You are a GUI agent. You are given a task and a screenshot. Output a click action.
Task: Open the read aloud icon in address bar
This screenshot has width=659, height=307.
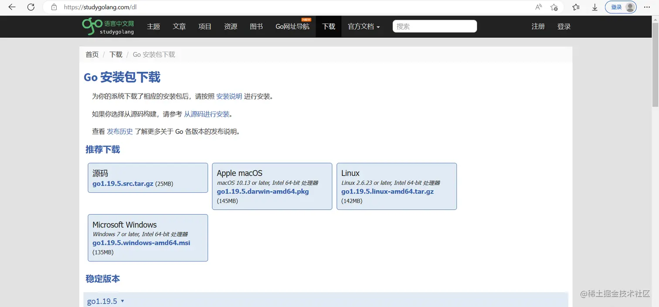[x=539, y=7]
